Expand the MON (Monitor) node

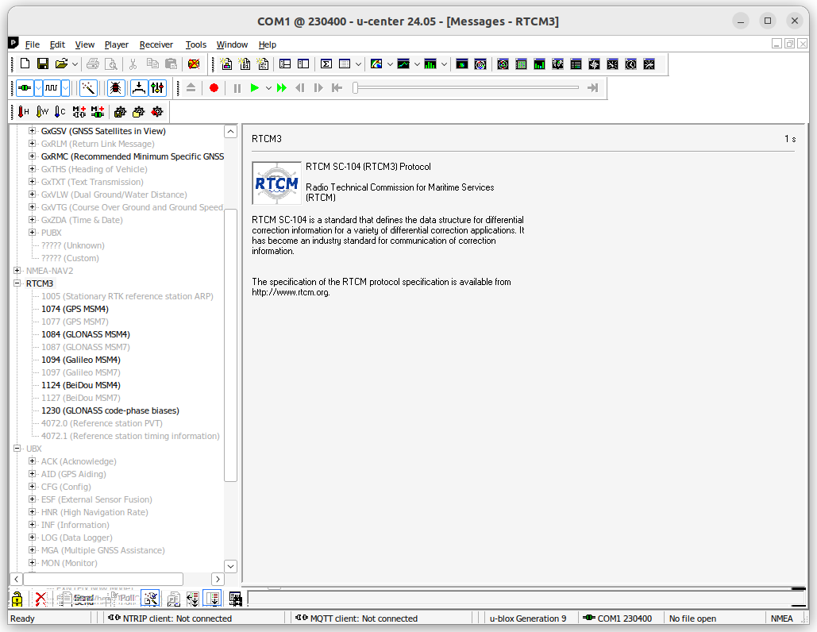point(33,563)
